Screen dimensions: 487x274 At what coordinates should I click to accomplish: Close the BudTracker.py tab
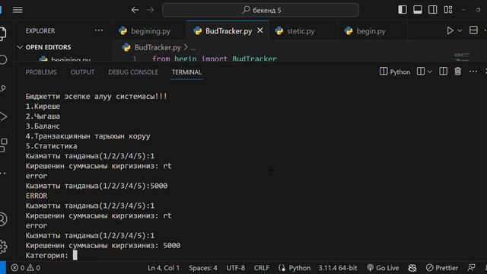(260, 30)
